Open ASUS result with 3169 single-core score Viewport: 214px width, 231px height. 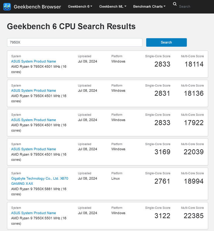coord(33,149)
